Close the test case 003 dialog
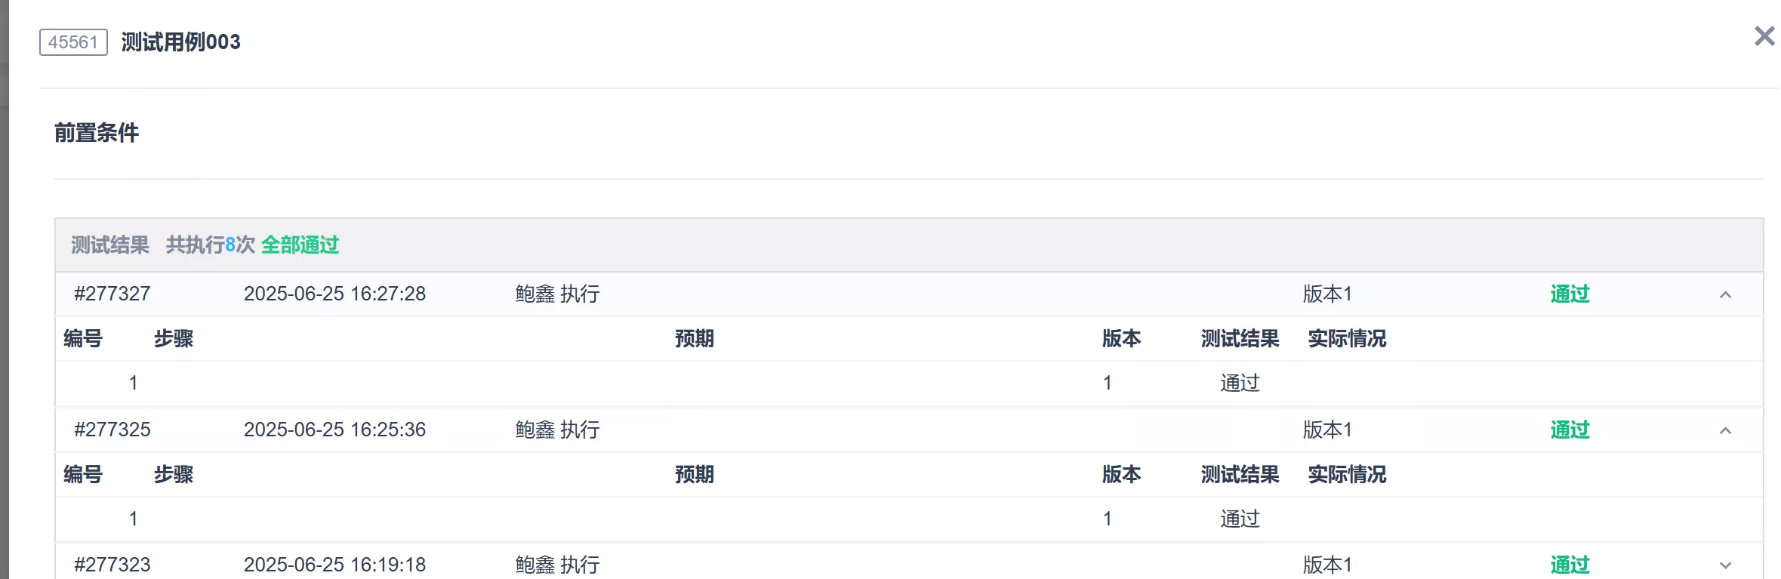The width and height of the screenshot is (1781, 579). (1764, 36)
